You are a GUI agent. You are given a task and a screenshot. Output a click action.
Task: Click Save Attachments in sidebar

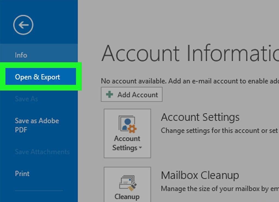tap(42, 152)
